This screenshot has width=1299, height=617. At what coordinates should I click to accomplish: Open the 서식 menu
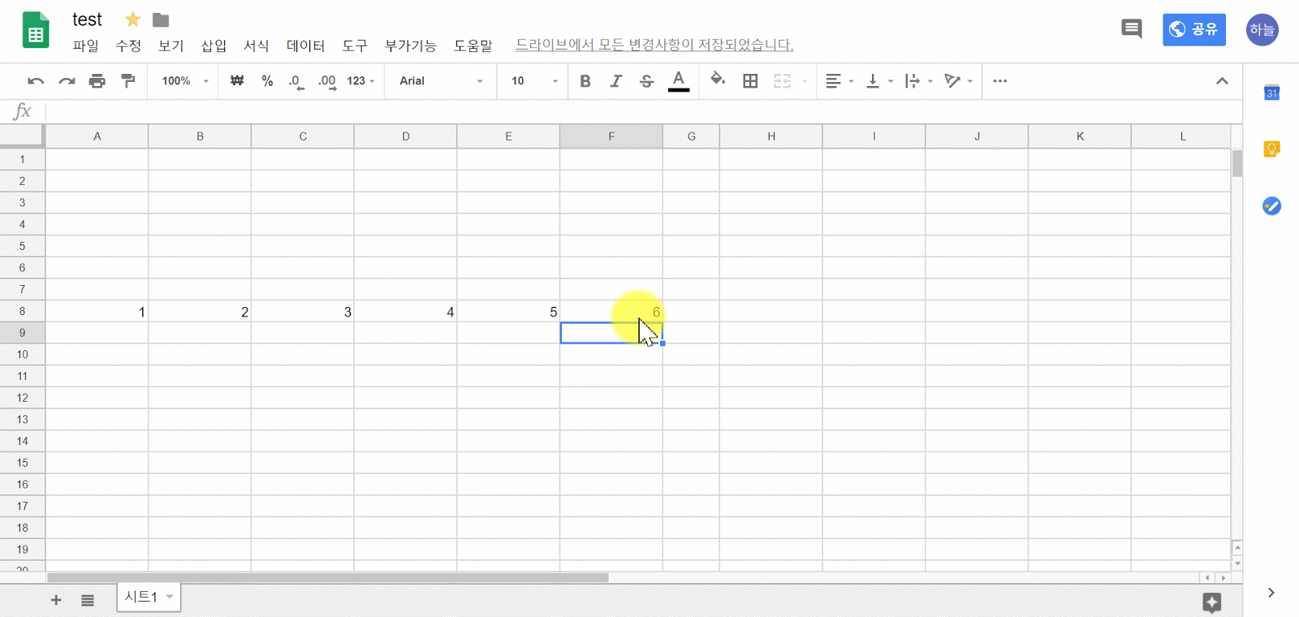257,45
